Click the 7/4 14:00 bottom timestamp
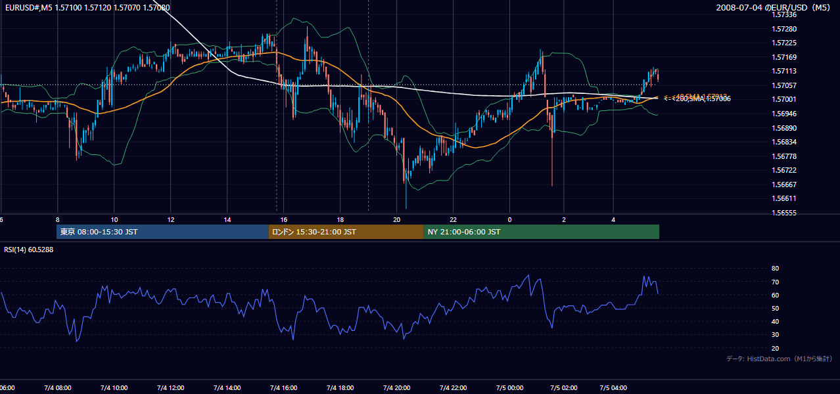840x394 pixels. click(x=227, y=388)
